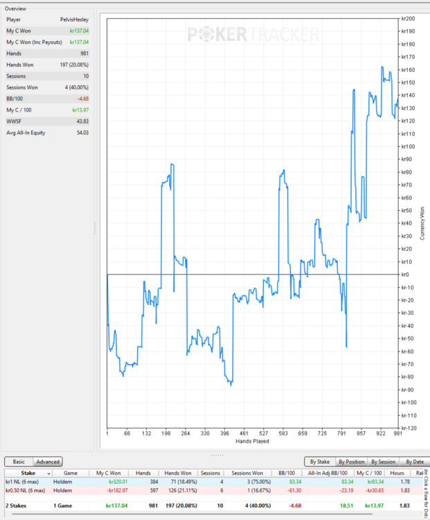Click the kr0 y-axis label

pyautogui.click(x=405, y=275)
